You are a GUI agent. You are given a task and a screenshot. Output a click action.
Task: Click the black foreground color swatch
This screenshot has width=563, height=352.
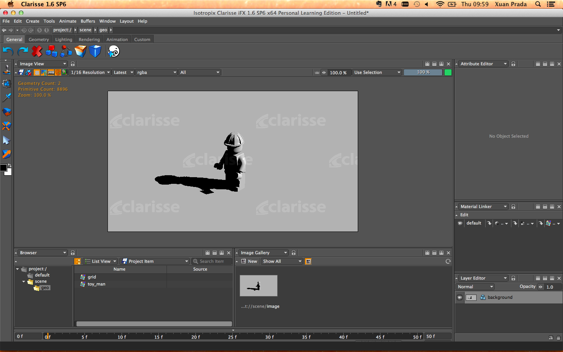click(x=4, y=168)
